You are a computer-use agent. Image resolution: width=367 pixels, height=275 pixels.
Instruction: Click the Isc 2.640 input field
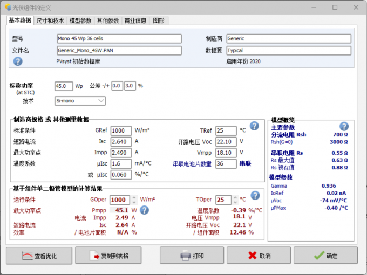coord(121,141)
